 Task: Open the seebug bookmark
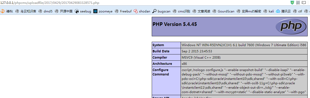pos(83,11)
